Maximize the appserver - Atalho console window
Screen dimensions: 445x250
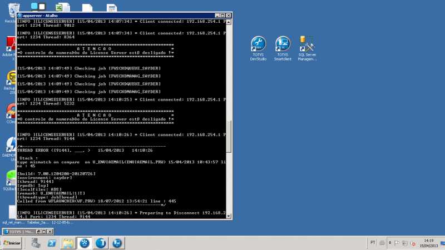coord(223,16)
